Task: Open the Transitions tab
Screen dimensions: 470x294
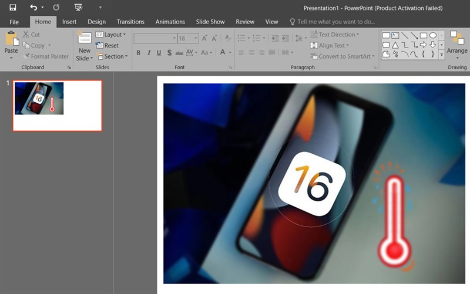Action: pos(130,22)
